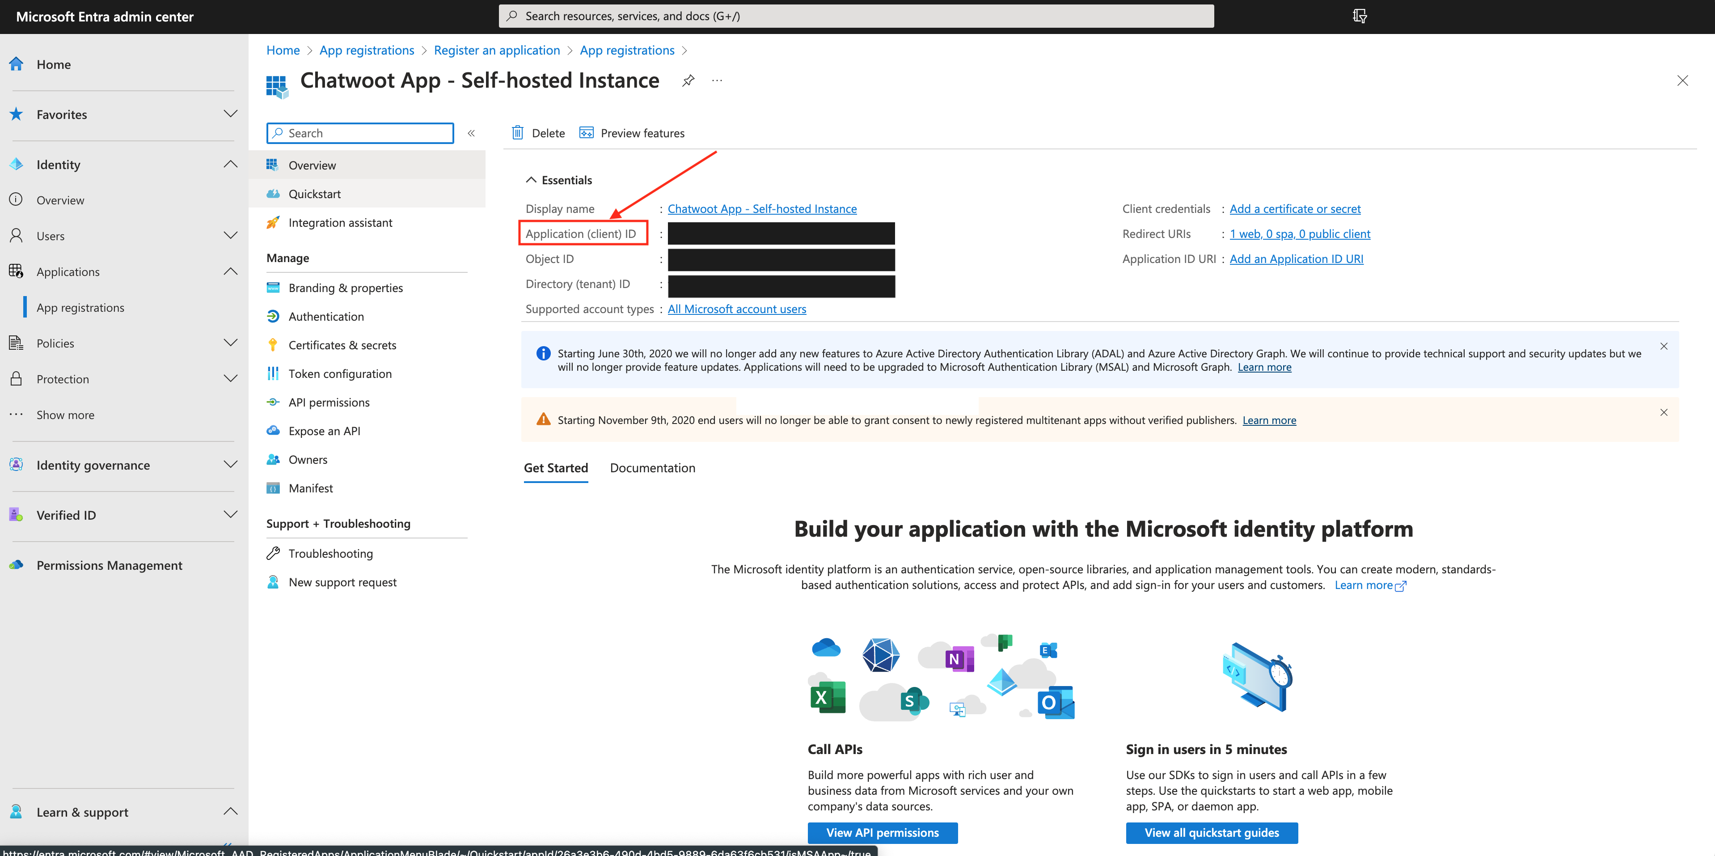1715x856 pixels.
Task: Select the Get Started tab
Action: click(x=556, y=467)
